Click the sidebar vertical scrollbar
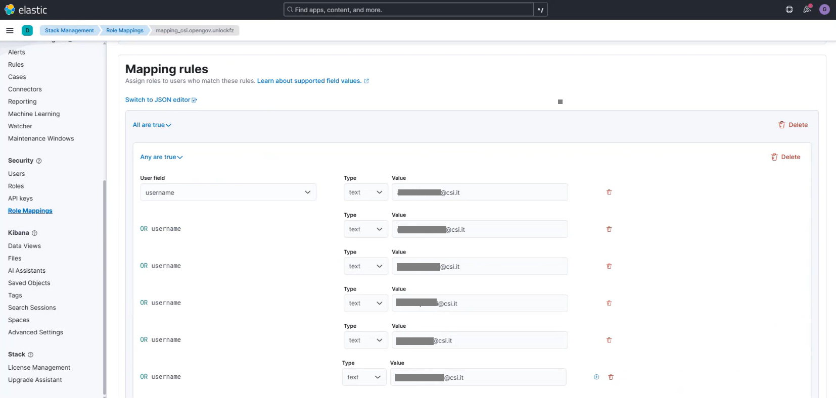Image resolution: width=836 pixels, height=398 pixels. (105, 287)
